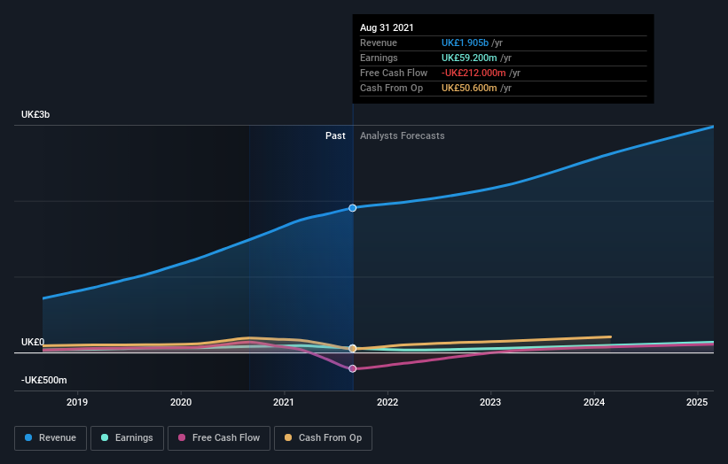Click the Analysts Forecasts label
The width and height of the screenshot is (728, 464).
[x=402, y=135]
